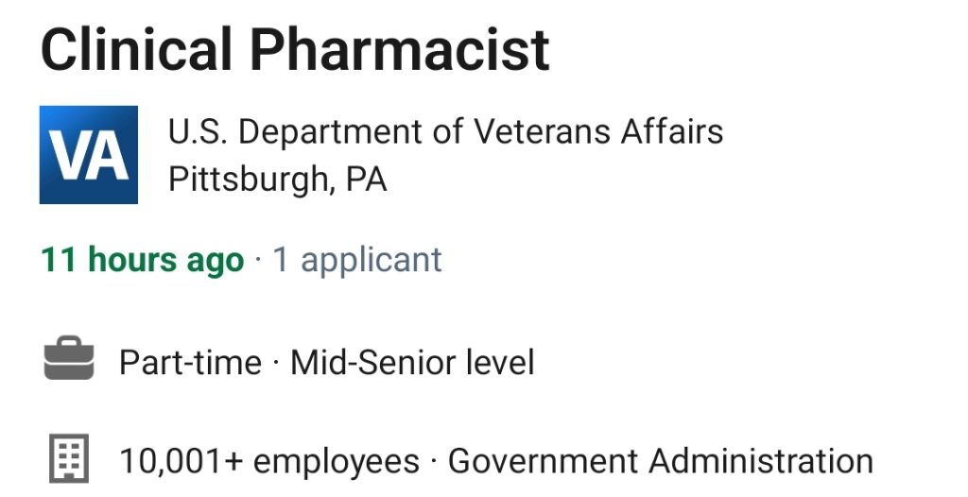Click the word Clinical in heading
The height and width of the screenshot is (497, 968).
coord(136,49)
